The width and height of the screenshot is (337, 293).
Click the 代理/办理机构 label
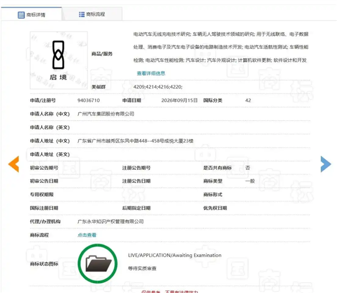pyautogui.click(x=45, y=222)
